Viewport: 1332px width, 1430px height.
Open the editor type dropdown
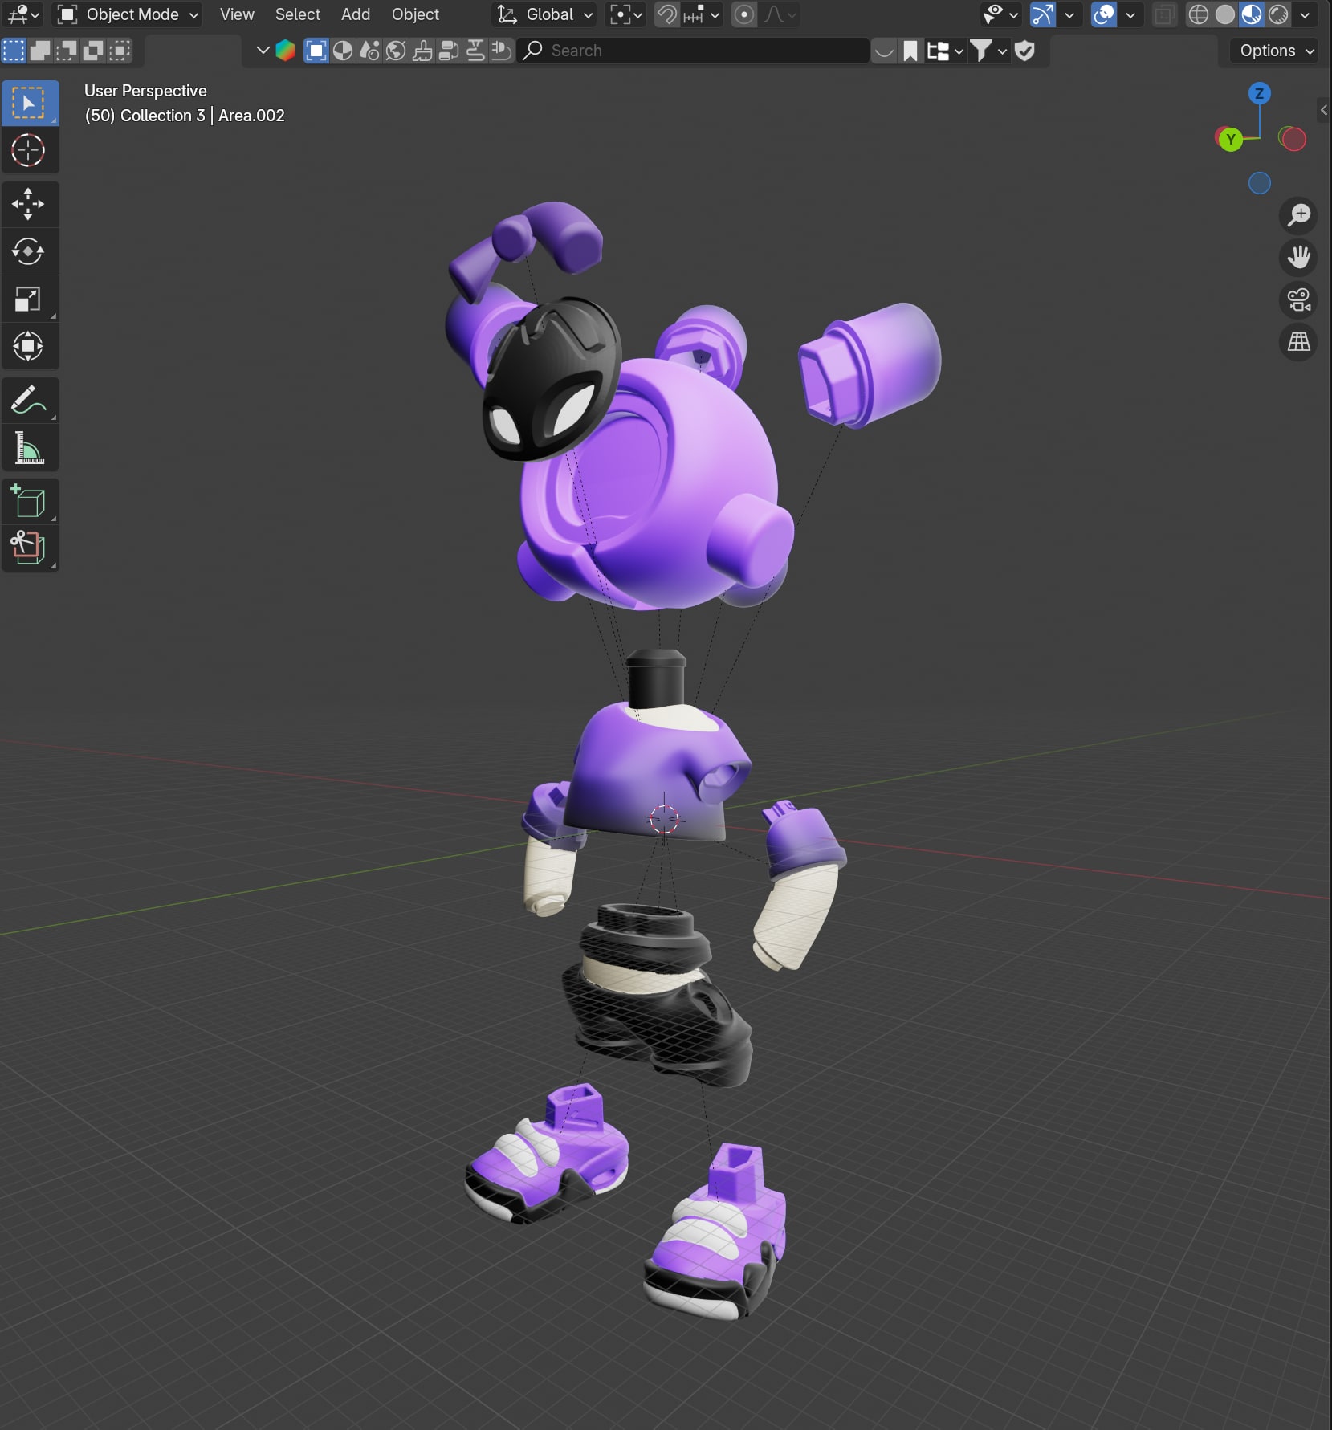pos(22,14)
